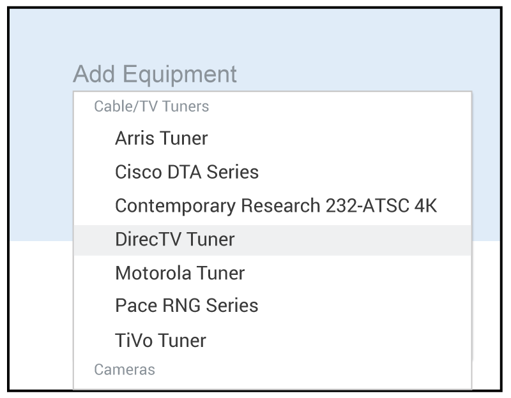Select Arris Tuner from the list

[162, 138]
